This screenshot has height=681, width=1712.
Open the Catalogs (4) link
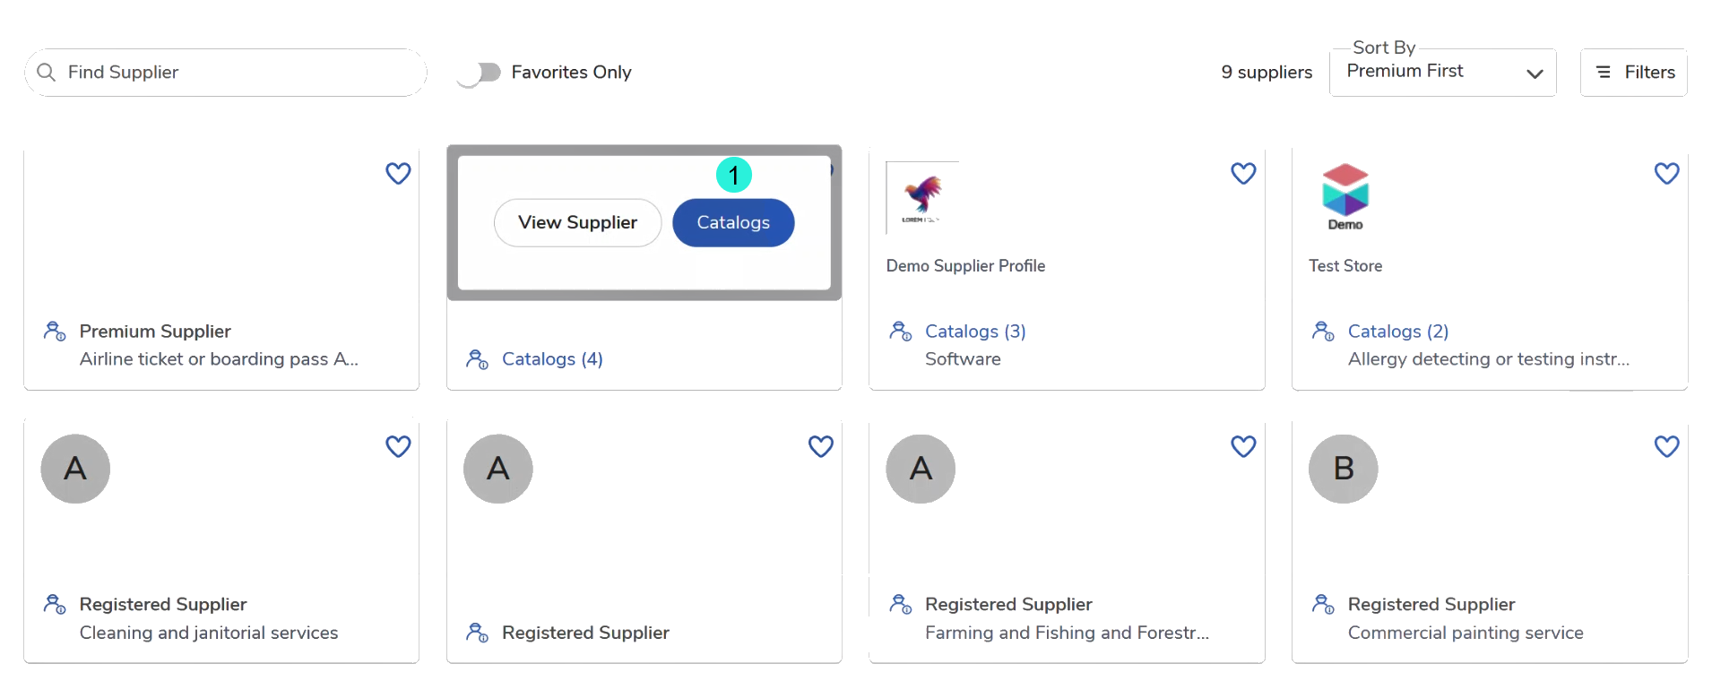click(x=552, y=359)
